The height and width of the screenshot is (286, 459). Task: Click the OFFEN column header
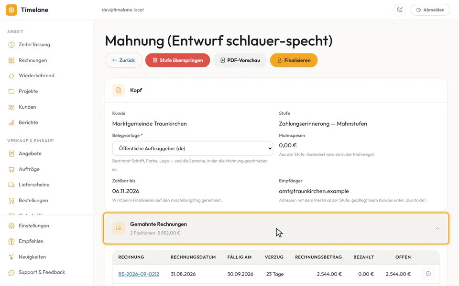click(x=403, y=257)
